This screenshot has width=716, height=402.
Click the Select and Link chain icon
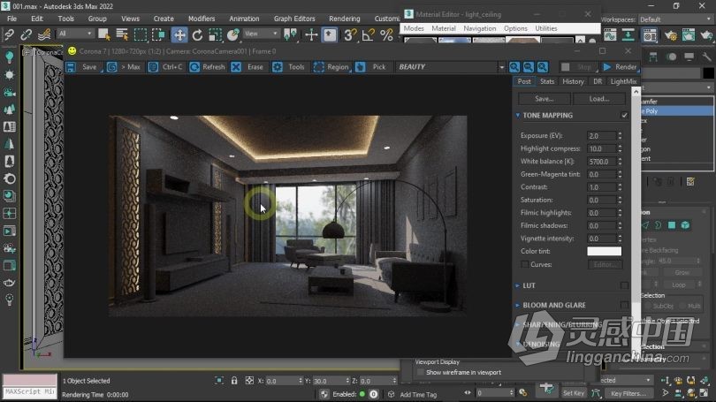(x=9, y=34)
